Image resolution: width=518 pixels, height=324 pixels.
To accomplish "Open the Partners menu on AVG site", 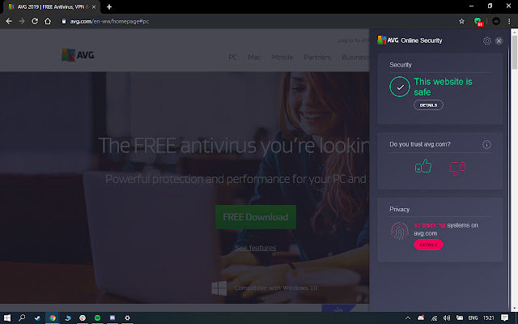I will coord(317,58).
